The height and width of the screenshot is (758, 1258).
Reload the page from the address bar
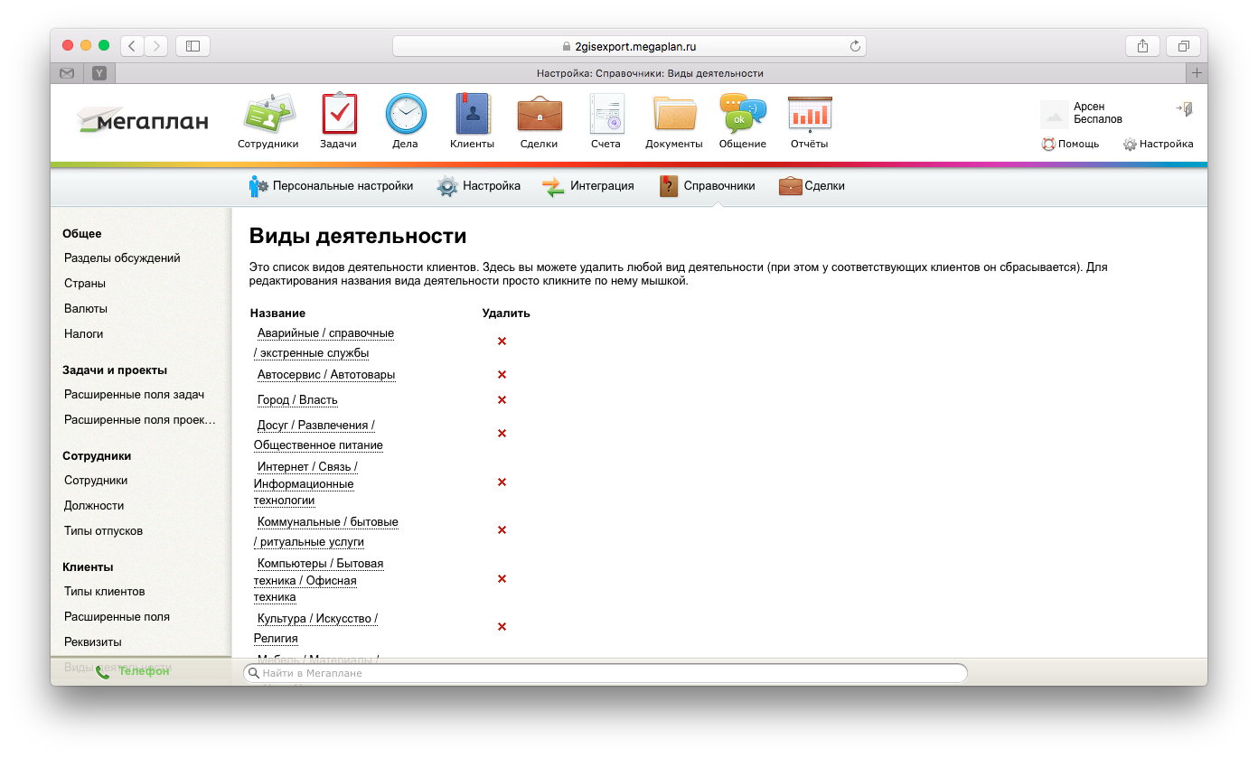click(x=854, y=46)
